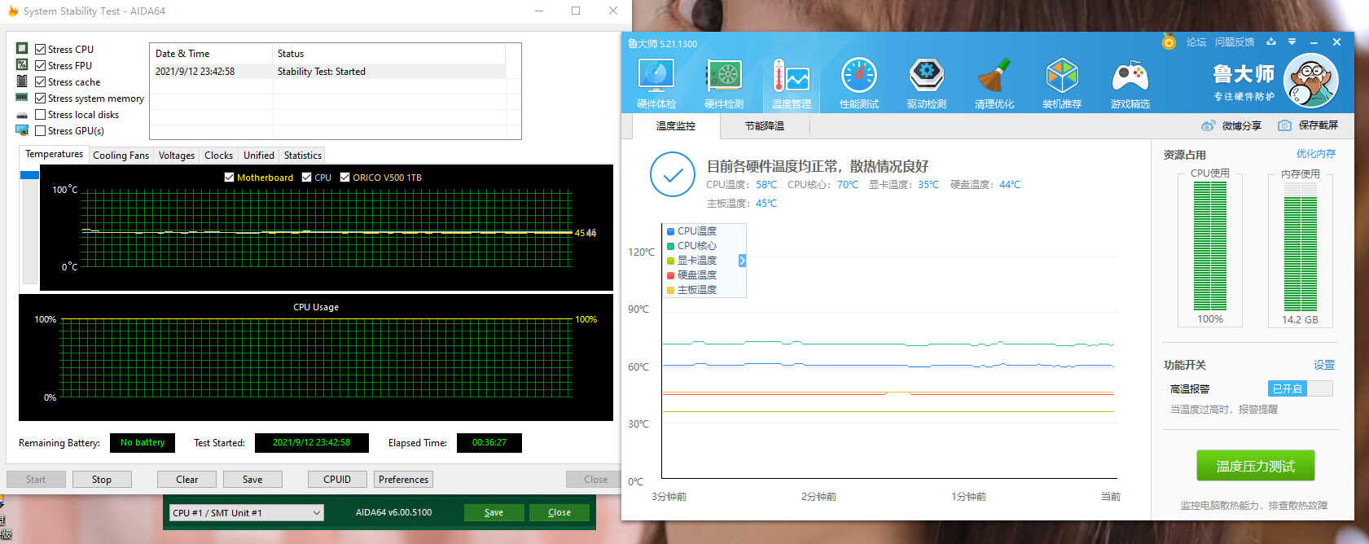Expand temperature legend arrow in Lu Master chart
This screenshot has height=544, width=1369.
(x=742, y=261)
